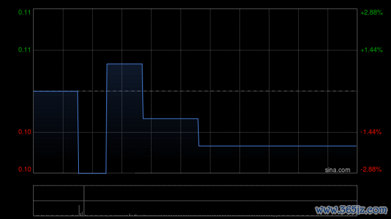Click the shorter volume bar left of tallest
Viewport: 391px width, 219px height.
pyautogui.click(x=79, y=210)
